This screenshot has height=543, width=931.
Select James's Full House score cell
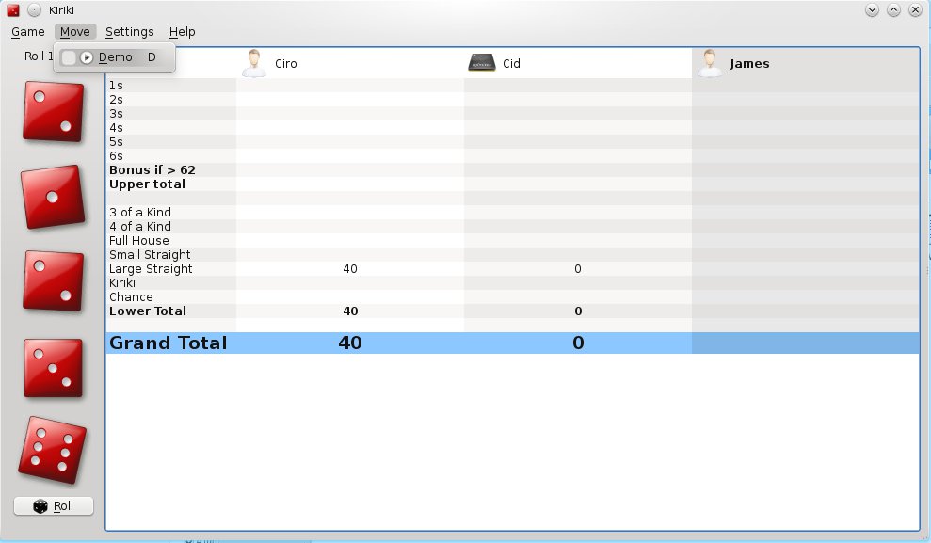(x=805, y=241)
